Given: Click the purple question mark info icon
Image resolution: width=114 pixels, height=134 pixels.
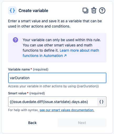Looking at the screenshot, I should pyautogui.click(x=15, y=40).
